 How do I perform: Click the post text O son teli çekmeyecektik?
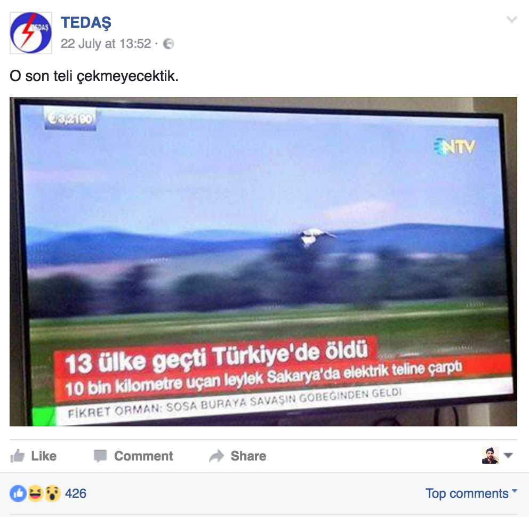pos(94,76)
